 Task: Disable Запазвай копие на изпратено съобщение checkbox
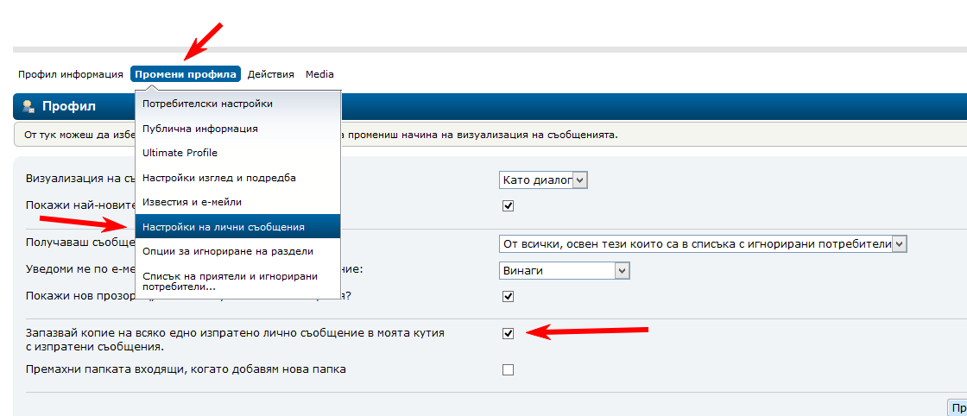tap(509, 333)
